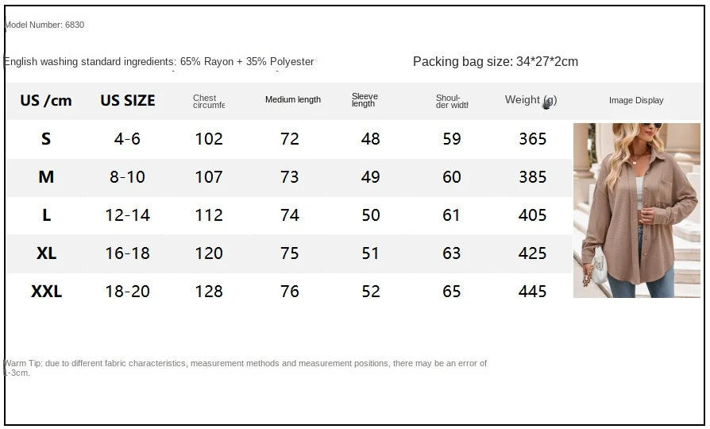Screen dimensions: 710x429
Task: Click the US /cm header cell
Action: click(x=46, y=100)
